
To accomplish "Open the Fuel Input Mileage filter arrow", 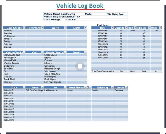I will pyautogui.click(x=149, y=28).
